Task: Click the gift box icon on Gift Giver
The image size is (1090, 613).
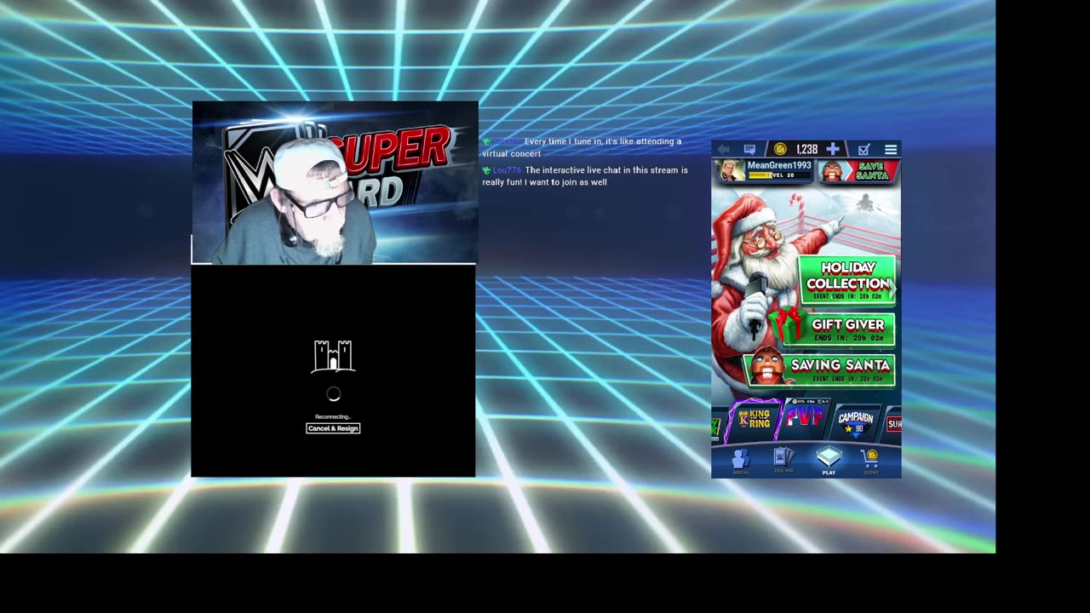Action: click(x=786, y=324)
